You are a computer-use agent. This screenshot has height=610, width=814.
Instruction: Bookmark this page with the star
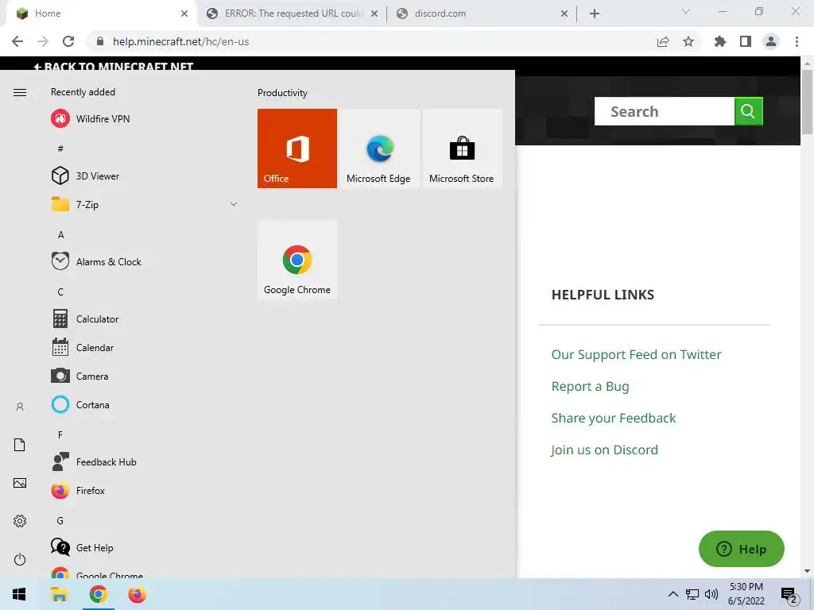click(x=688, y=41)
